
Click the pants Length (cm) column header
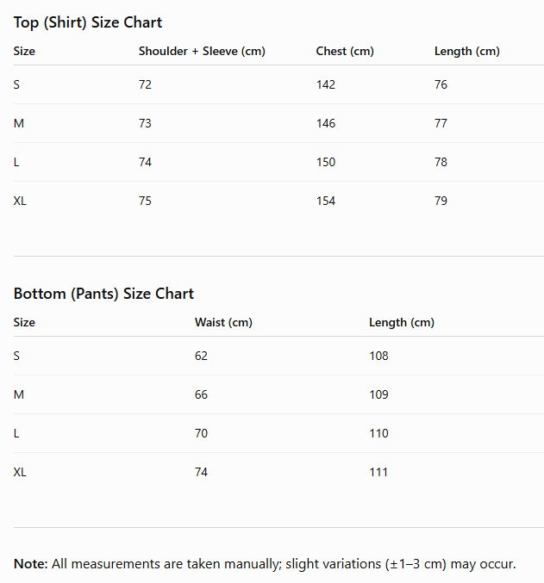[402, 322]
